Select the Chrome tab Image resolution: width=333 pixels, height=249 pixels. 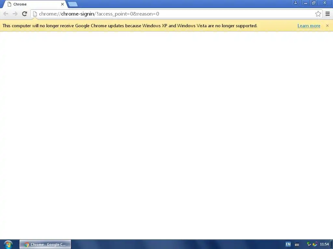pyautogui.click(x=35, y=4)
